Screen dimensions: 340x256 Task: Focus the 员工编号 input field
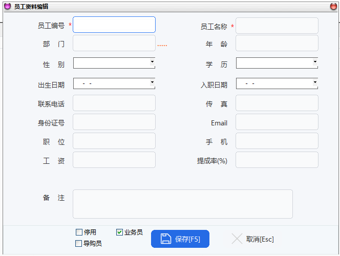click(x=114, y=25)
